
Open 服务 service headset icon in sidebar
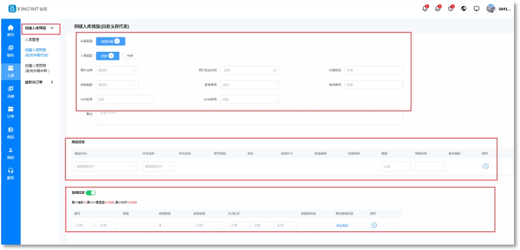[x=10, y=173]
